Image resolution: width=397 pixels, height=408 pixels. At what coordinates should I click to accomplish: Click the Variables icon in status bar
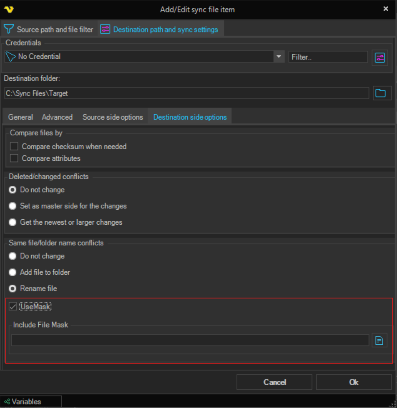coord(7,402)
